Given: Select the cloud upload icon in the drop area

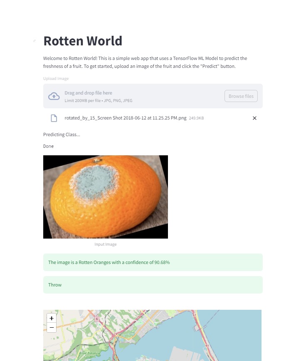Looking at the screenshot, I should tap(54, 96).
